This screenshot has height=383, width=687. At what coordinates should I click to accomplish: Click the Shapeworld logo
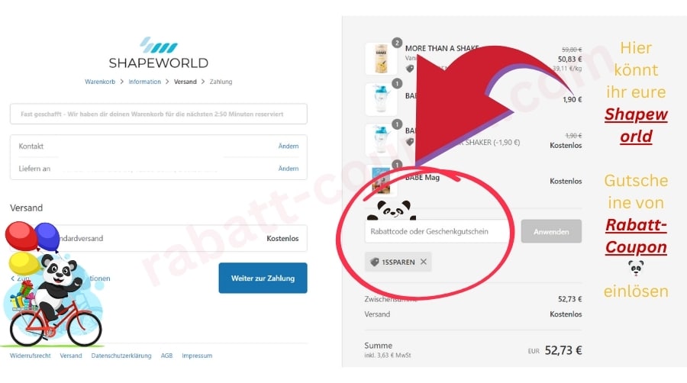point(159,53)
